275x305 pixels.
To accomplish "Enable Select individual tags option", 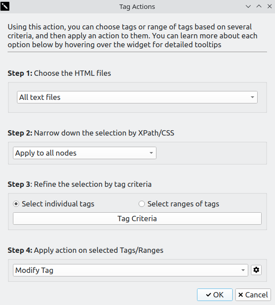I will point(16,204).
